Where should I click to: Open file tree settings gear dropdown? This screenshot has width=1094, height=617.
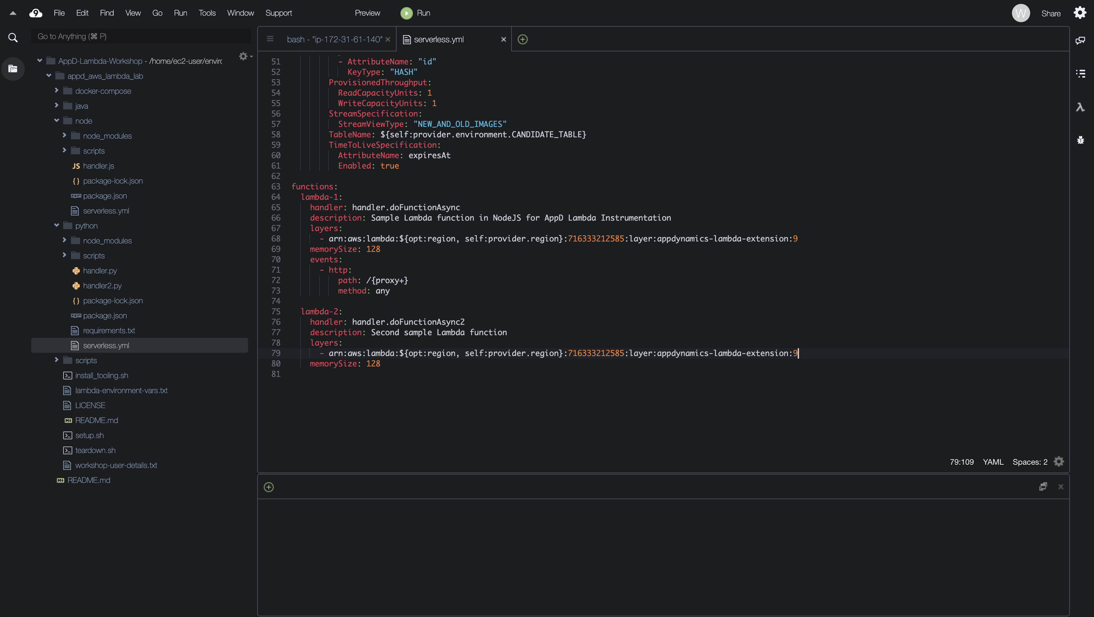point(245,56)
